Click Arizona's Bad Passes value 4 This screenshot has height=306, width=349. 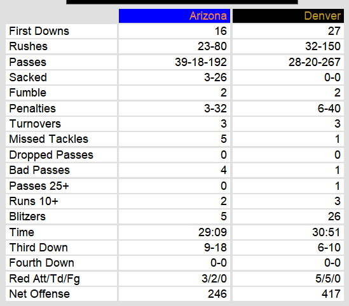224,170
